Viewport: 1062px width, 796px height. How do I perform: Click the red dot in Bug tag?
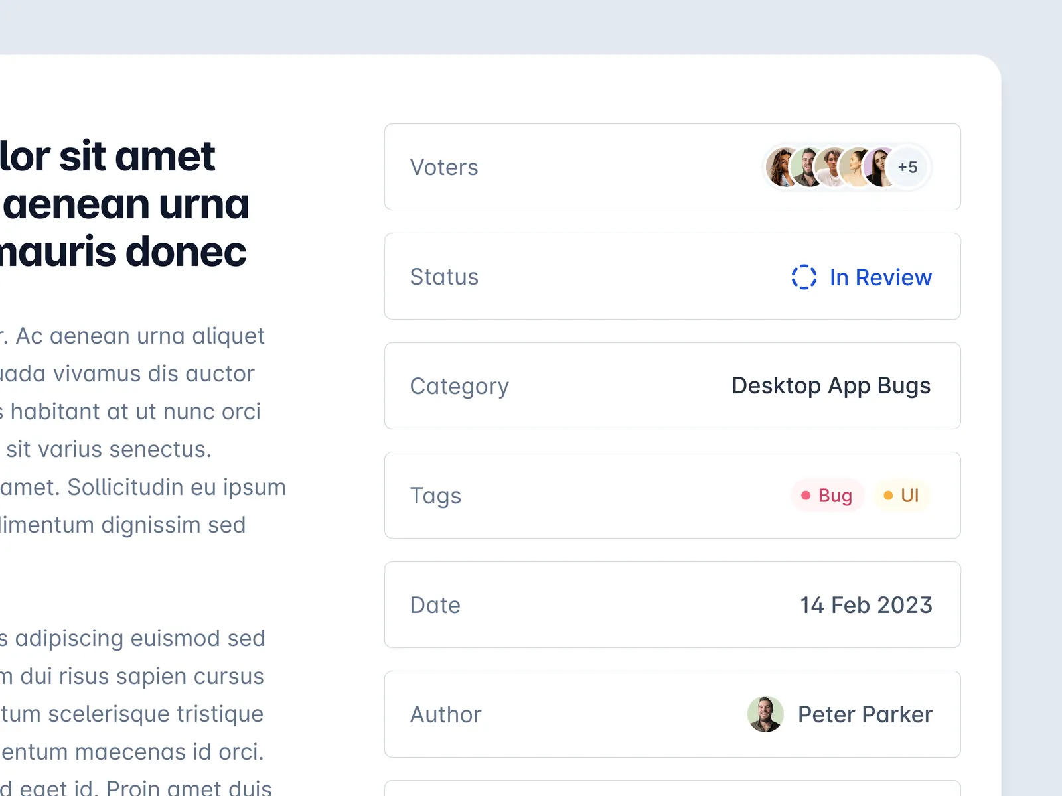pos(806,496)
